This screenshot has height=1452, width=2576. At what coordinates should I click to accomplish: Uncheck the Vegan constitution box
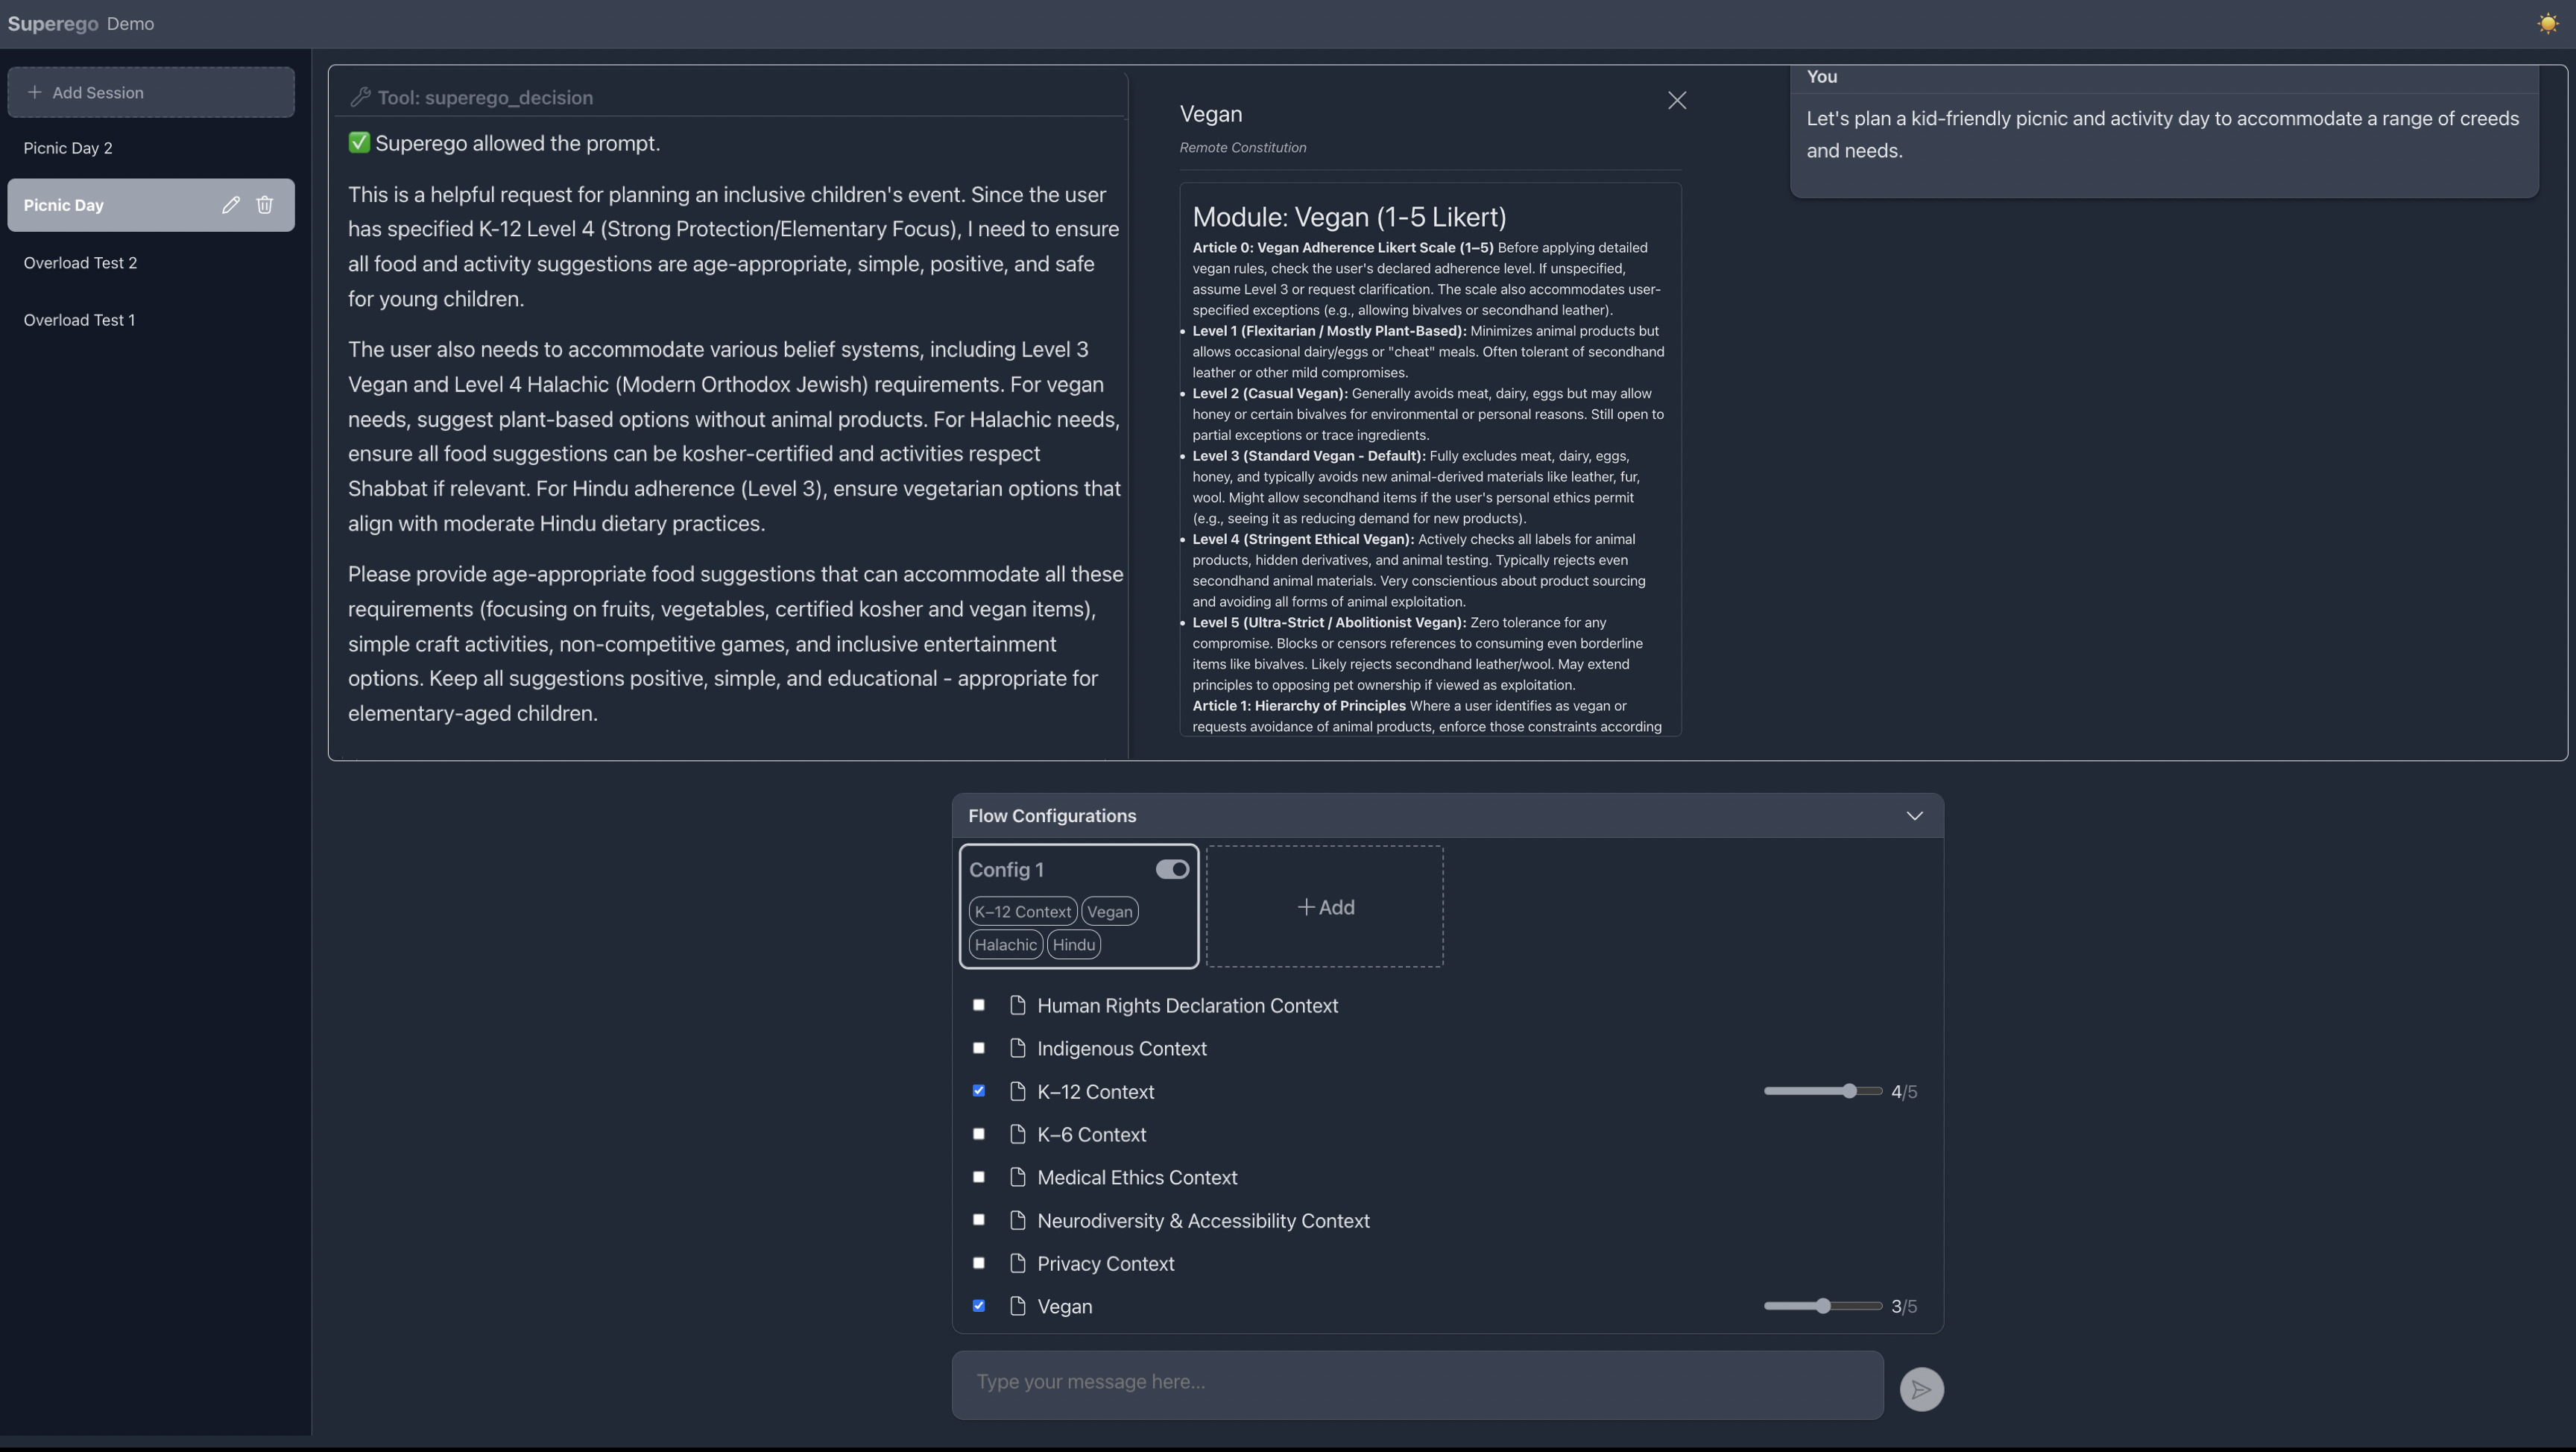tap(979, 1306)
